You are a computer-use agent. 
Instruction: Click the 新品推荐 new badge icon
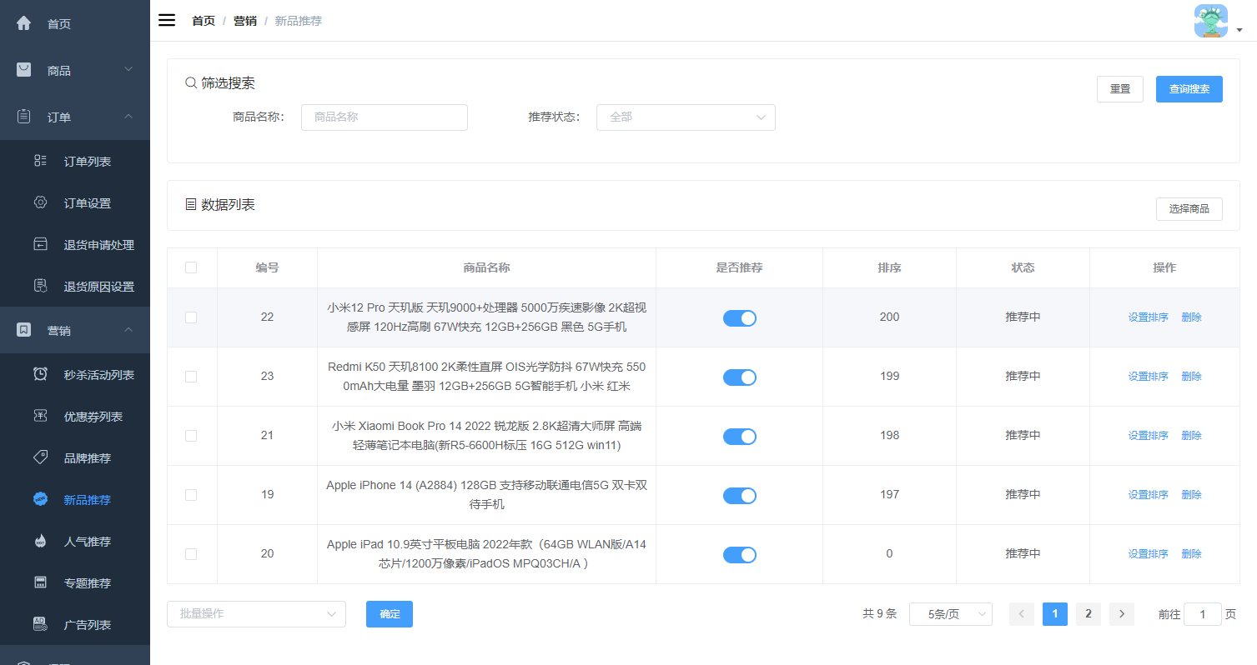pyautogui.click(x=40, y=499)
